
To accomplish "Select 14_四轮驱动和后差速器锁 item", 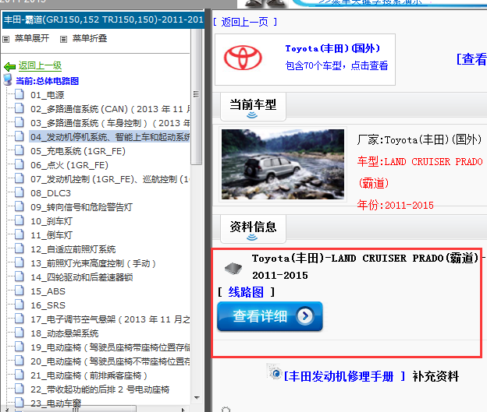I will 82,277.
